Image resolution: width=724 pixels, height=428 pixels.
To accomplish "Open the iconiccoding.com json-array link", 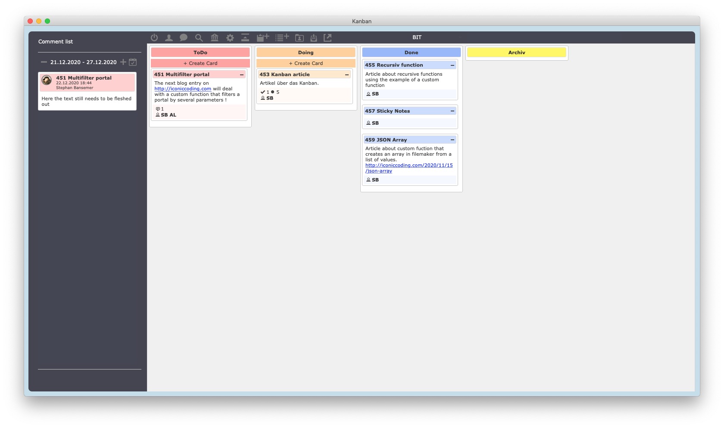I will point(409,166).
